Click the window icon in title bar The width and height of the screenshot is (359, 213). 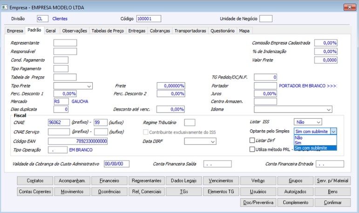pyautogui.click(x=5, y=7)
